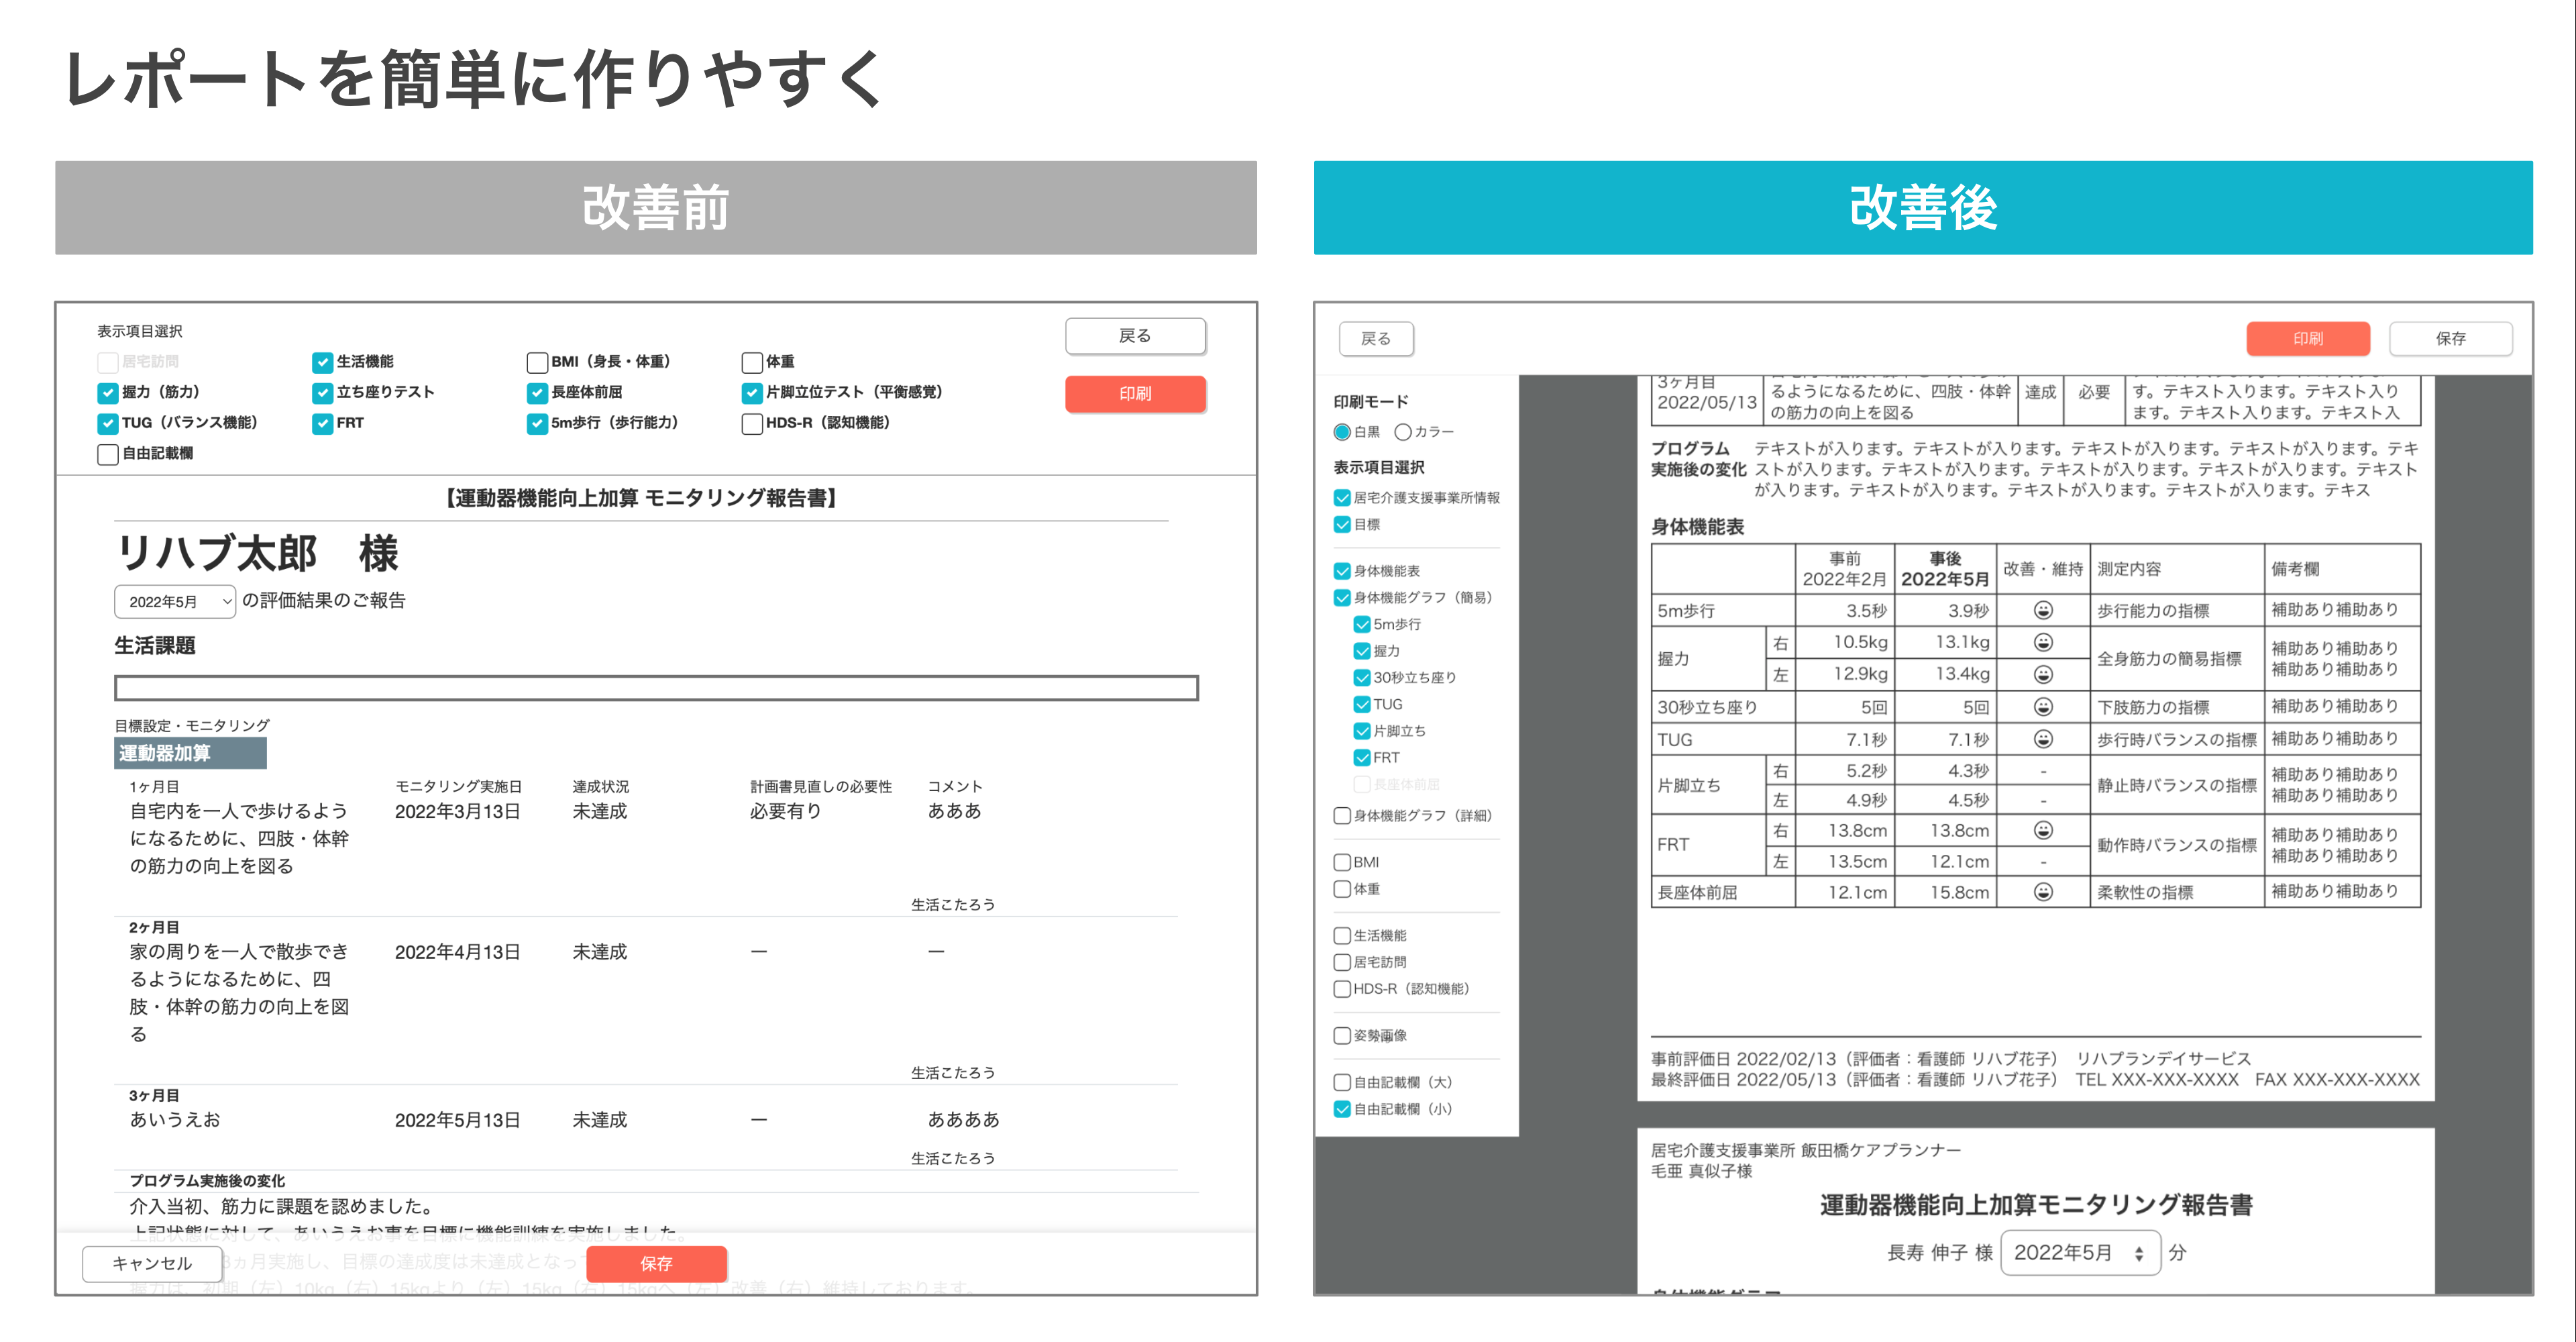The image size is (2576, 1342).
Task: Click the smiley icon in 5m歩行 row
Action: tap(2043, 610)
